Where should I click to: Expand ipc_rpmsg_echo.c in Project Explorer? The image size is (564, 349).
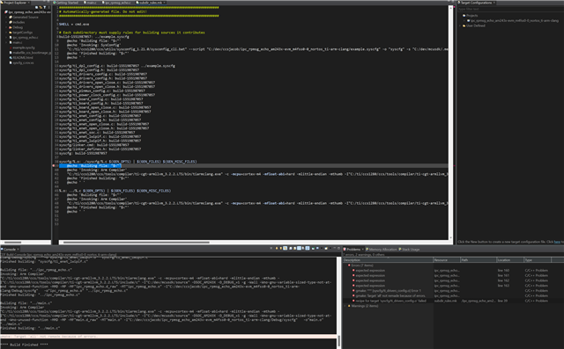6,37
